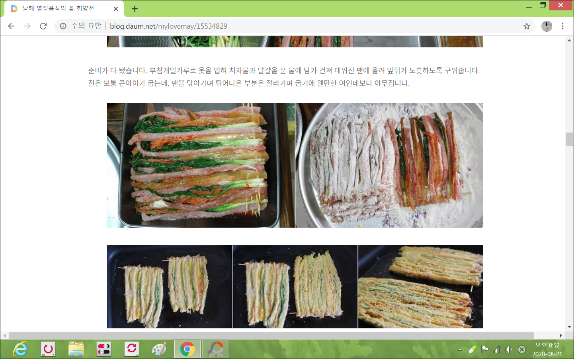Screen dimensions: 574x359
Task: Click the address bar URL blog.daum.net
Action: point(169,26)
